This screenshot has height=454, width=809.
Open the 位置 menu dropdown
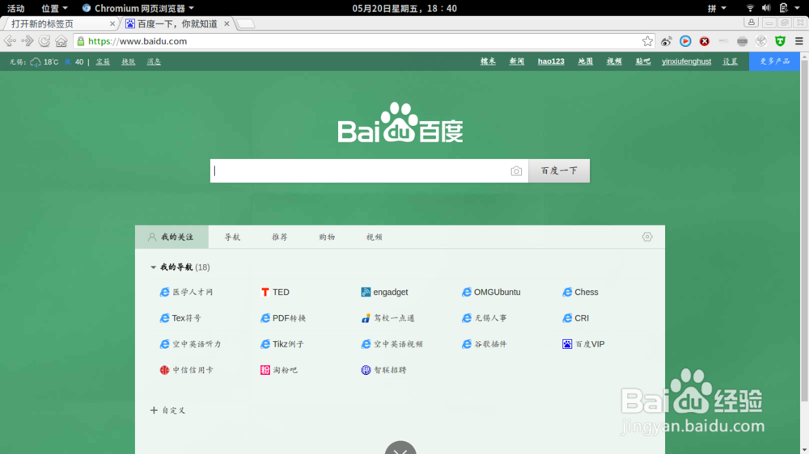pos(54,8)
